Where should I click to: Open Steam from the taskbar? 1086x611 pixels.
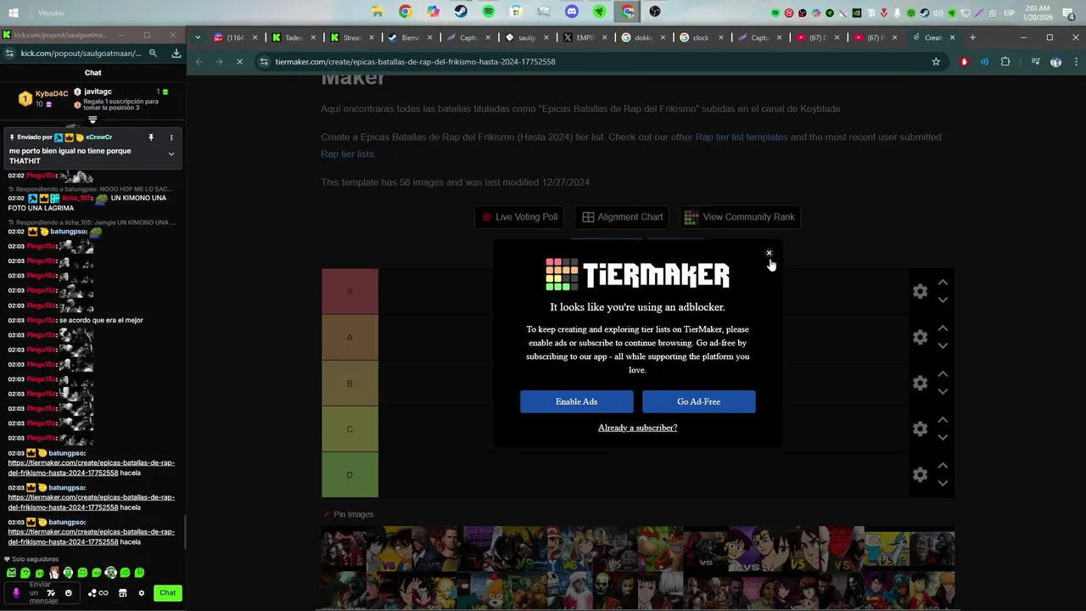461,12
